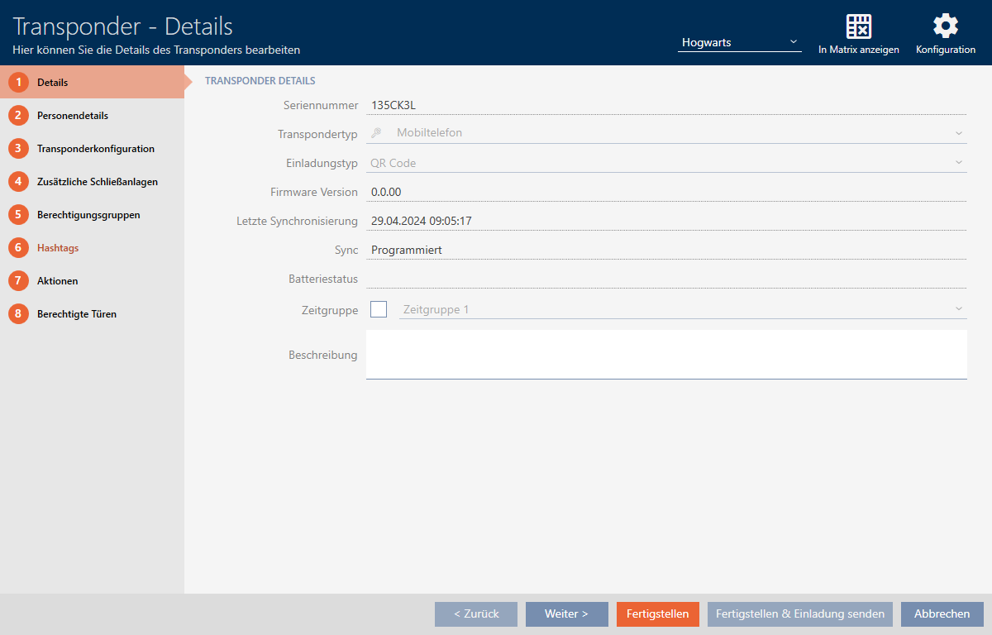The width and height of the screenshot is (992, 635).
Task: Click the step 7 circle for Aktionen
Action: point(18,281)
